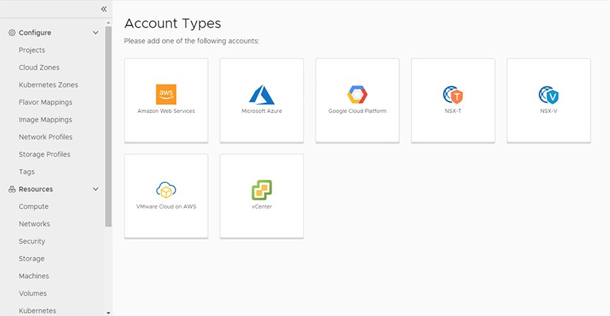Go to Cloud Zones
Viewport: 610px width, 316px height.
pyautogui.click(x=39, y=68)
